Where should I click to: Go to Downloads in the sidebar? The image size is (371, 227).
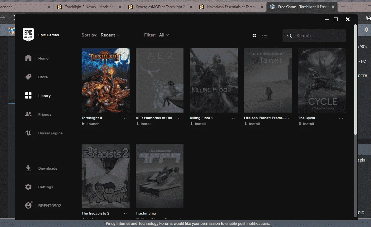(x=48, y=168)
